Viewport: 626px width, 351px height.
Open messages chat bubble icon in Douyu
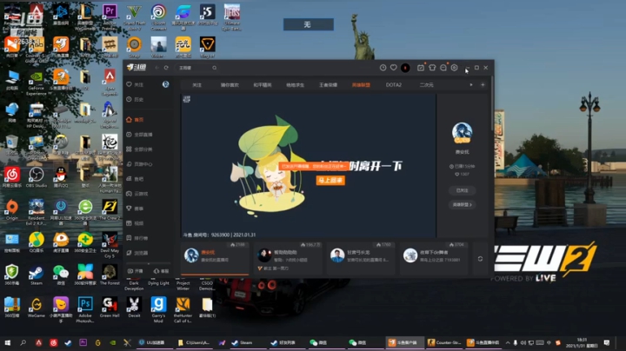pyautogui.click(x=443, y=68)
